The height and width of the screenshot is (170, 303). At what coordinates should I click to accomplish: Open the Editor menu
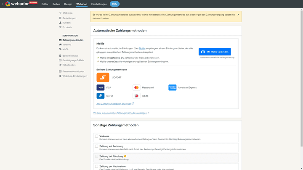pyautogui.click(x=45, y=4)
